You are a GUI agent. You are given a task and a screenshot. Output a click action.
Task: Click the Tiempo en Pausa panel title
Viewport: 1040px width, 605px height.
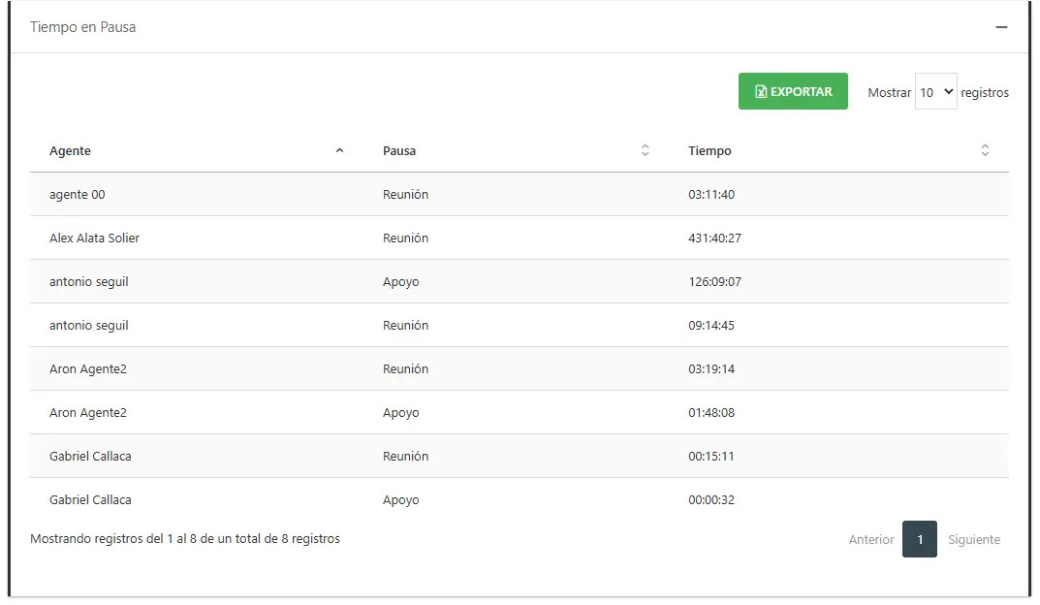(83, 27)
